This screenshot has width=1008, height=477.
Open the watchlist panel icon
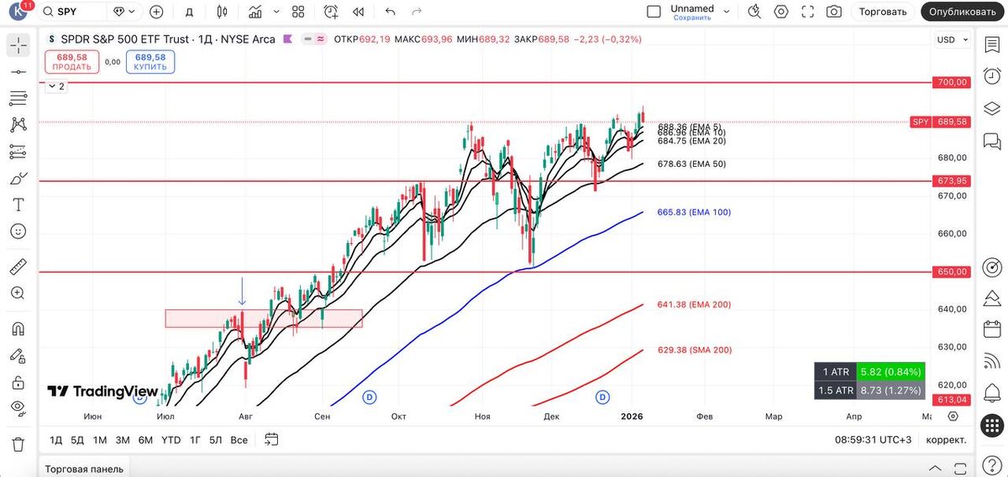point(991,45)
